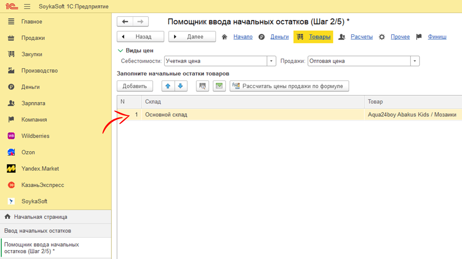Open the Продажи section
The image size is (462, 259).
[x=33, y=38]
